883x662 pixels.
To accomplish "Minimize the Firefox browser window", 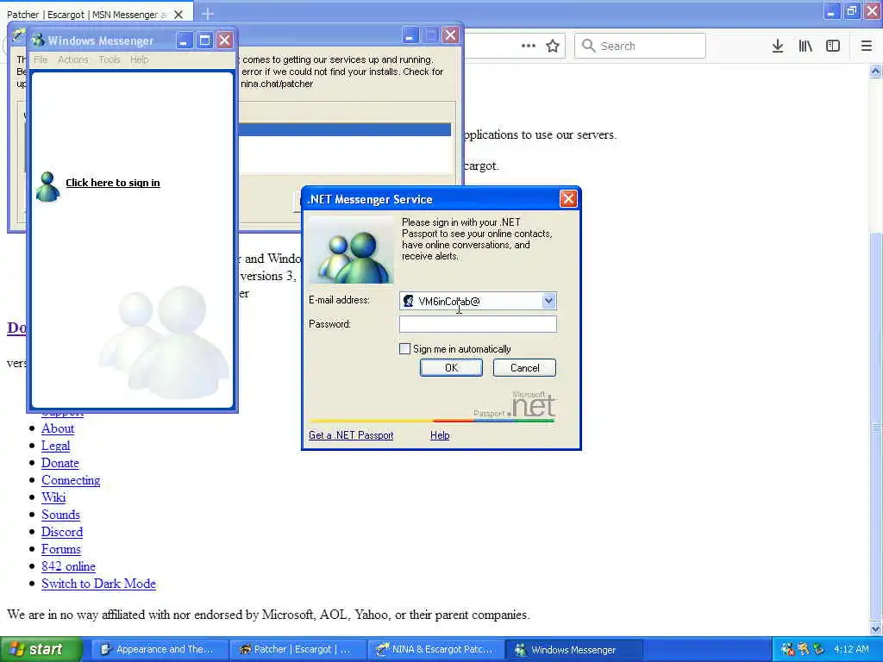I will [x=832, y=10].
